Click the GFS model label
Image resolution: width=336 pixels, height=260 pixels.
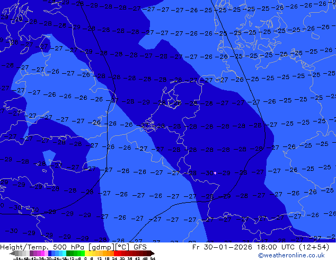pyautogui.click(x=140, y=247)
